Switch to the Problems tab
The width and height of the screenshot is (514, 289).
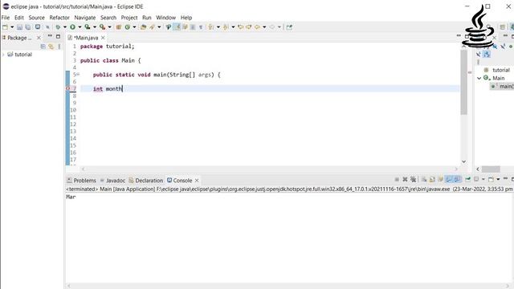click(81, 180)
